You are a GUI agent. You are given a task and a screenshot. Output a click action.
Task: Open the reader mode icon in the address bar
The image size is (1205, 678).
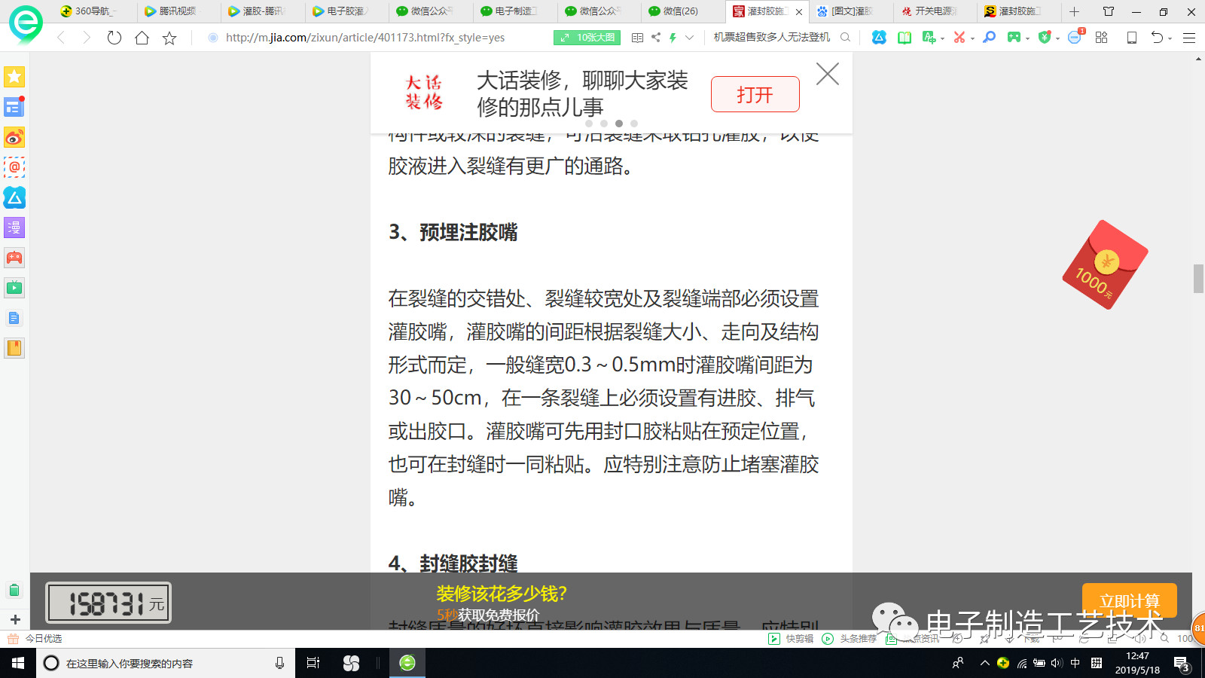(637, 38)
